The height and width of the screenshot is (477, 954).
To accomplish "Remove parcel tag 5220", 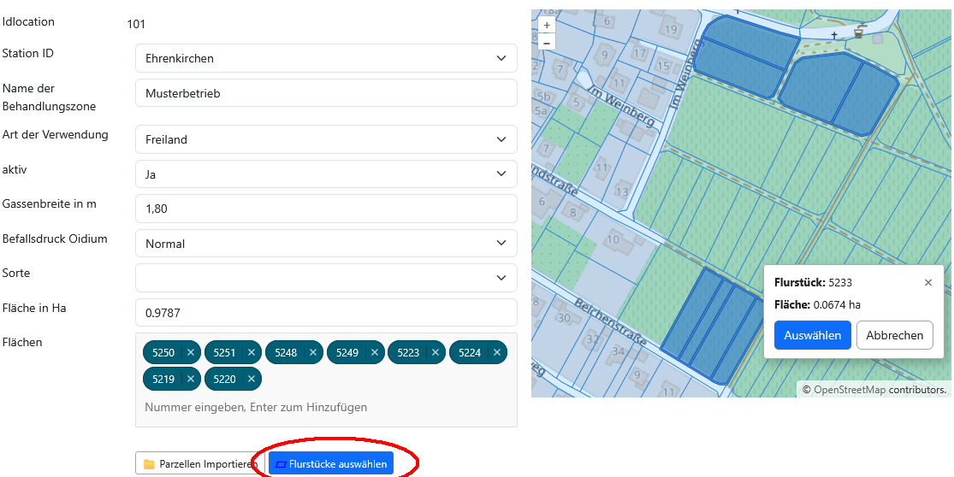I will tap(252, 379).
